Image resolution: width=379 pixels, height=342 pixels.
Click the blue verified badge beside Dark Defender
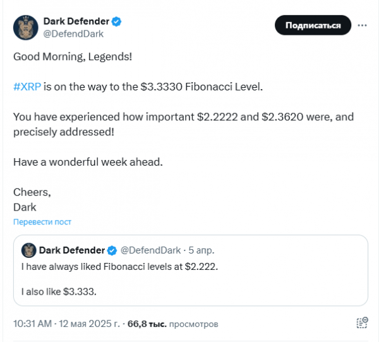click(116, 21)
